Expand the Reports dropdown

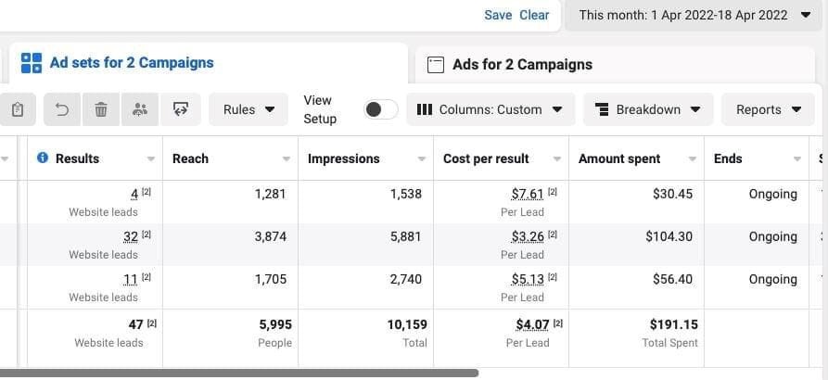pyautogui.click(x=769, y=109)
